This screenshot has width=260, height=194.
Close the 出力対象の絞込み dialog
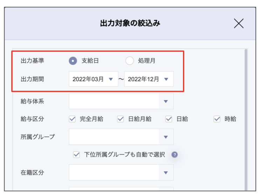(239, 23)
